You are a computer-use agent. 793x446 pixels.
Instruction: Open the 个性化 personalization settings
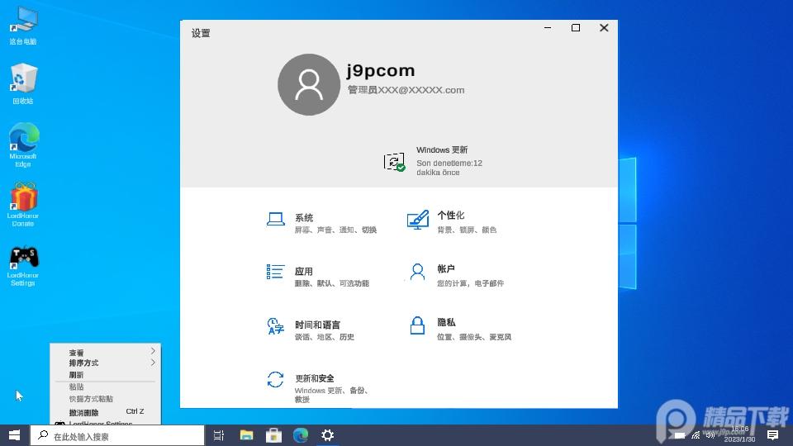click(x=450, y=216)
